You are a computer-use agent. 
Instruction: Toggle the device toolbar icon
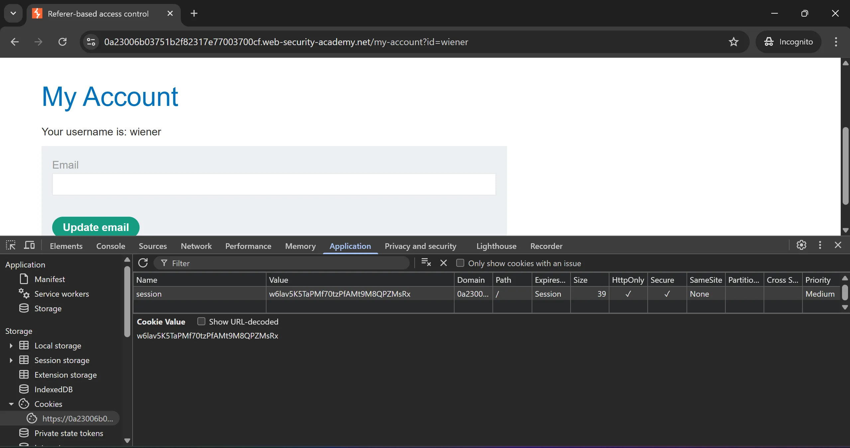(x=29, y=246)
